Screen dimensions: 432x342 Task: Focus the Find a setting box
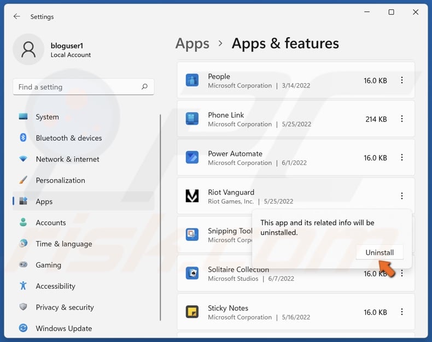pos(84,87)
